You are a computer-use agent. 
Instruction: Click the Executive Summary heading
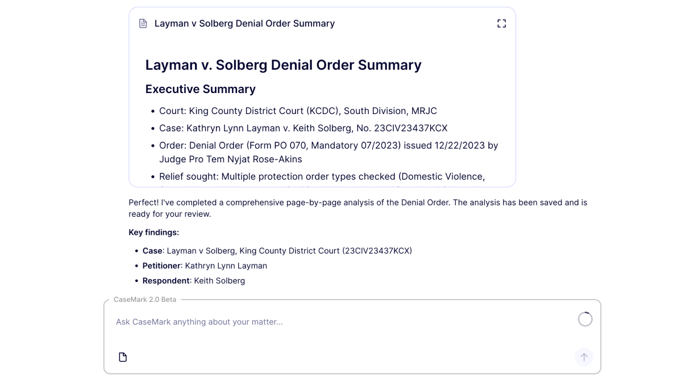tap(200, 89)
